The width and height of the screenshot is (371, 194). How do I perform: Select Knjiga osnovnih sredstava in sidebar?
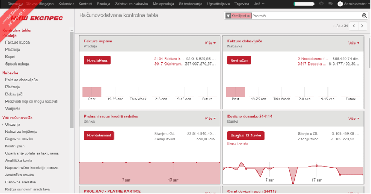click(27, 189)
